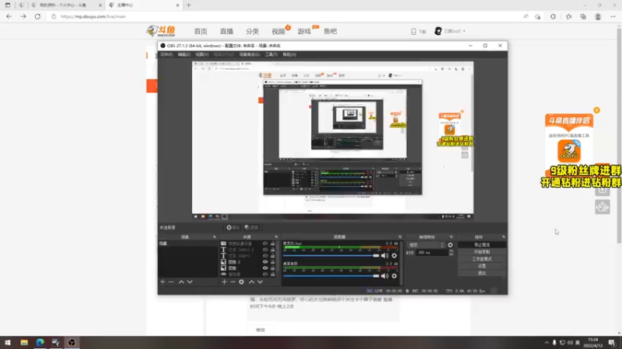Set 麦克风/Aux volume slider
This screenshot has height=349, width=622.
331,256
